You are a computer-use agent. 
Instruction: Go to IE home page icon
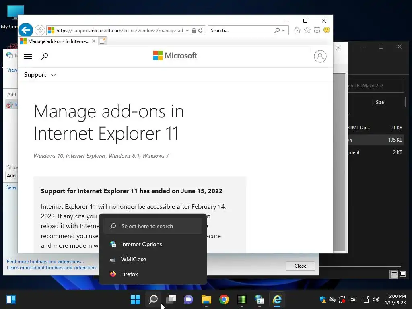coord(297,30)
